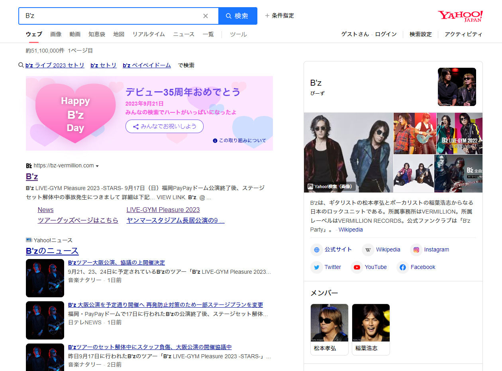The width and height of the screenshot is (502, 371).
Task: Expand the bz-vermillion.com URL dropdown arrow
Action: point(97,166)
